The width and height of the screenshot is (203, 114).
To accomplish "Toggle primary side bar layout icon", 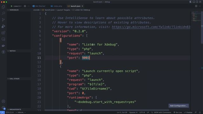I will (191, 2).
